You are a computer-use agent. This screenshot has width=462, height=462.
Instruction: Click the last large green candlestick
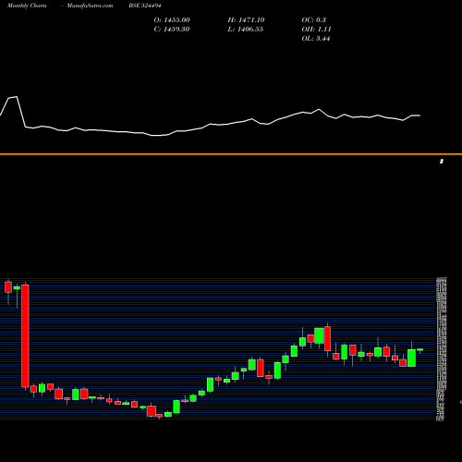click(411, 358)
